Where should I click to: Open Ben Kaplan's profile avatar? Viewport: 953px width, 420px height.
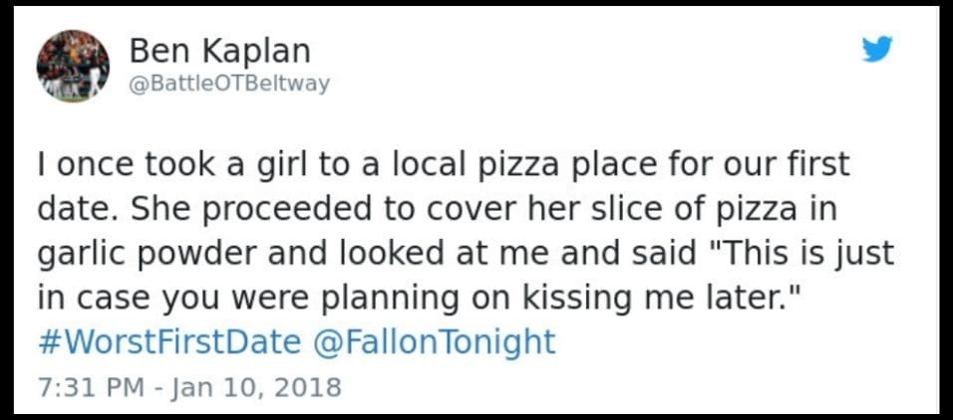73,66
